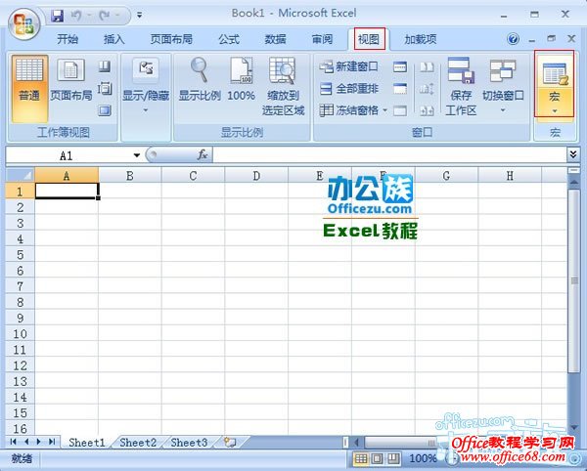587x471 pixels.
Task: Open the 页面布局 ribbon tab
Action: pyautogui.click(x=171, y=39)
